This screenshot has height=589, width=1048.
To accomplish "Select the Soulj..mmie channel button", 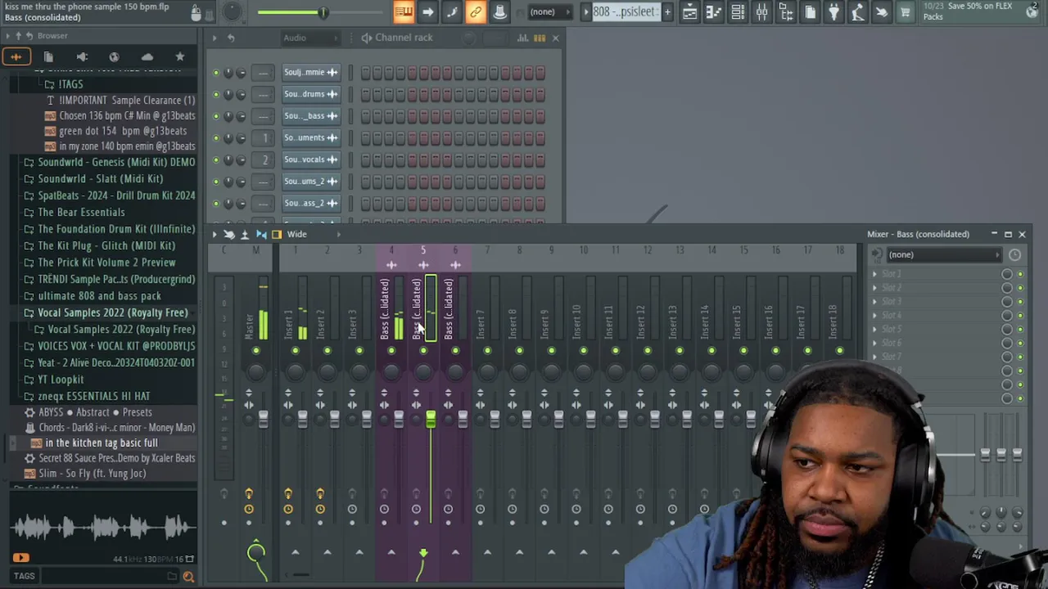I will [x=309, y=73].
